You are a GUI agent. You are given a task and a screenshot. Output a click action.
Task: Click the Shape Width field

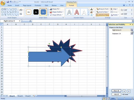[127, 14]
